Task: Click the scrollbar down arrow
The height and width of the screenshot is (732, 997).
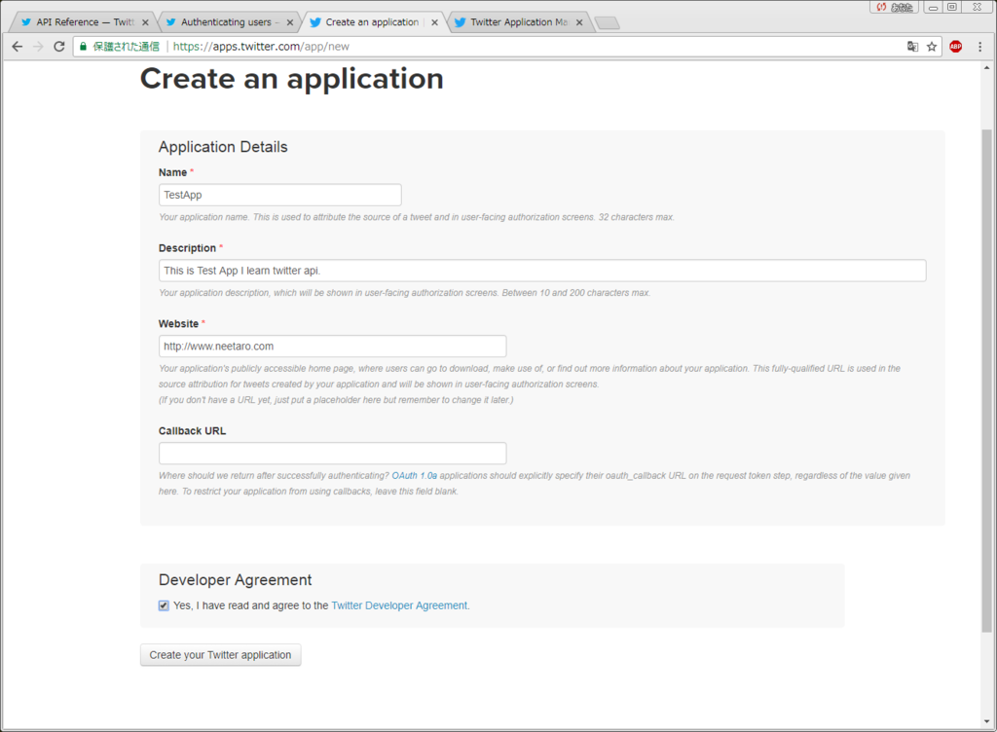Action: pos(986,721)
